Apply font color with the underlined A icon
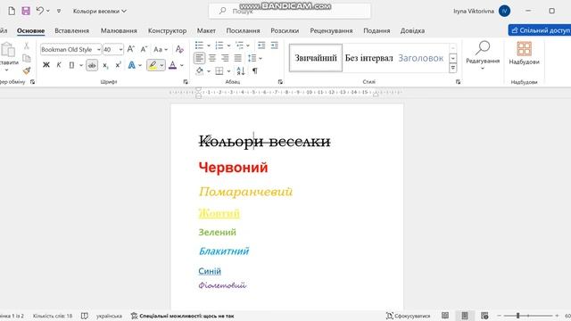 point(173,65)
